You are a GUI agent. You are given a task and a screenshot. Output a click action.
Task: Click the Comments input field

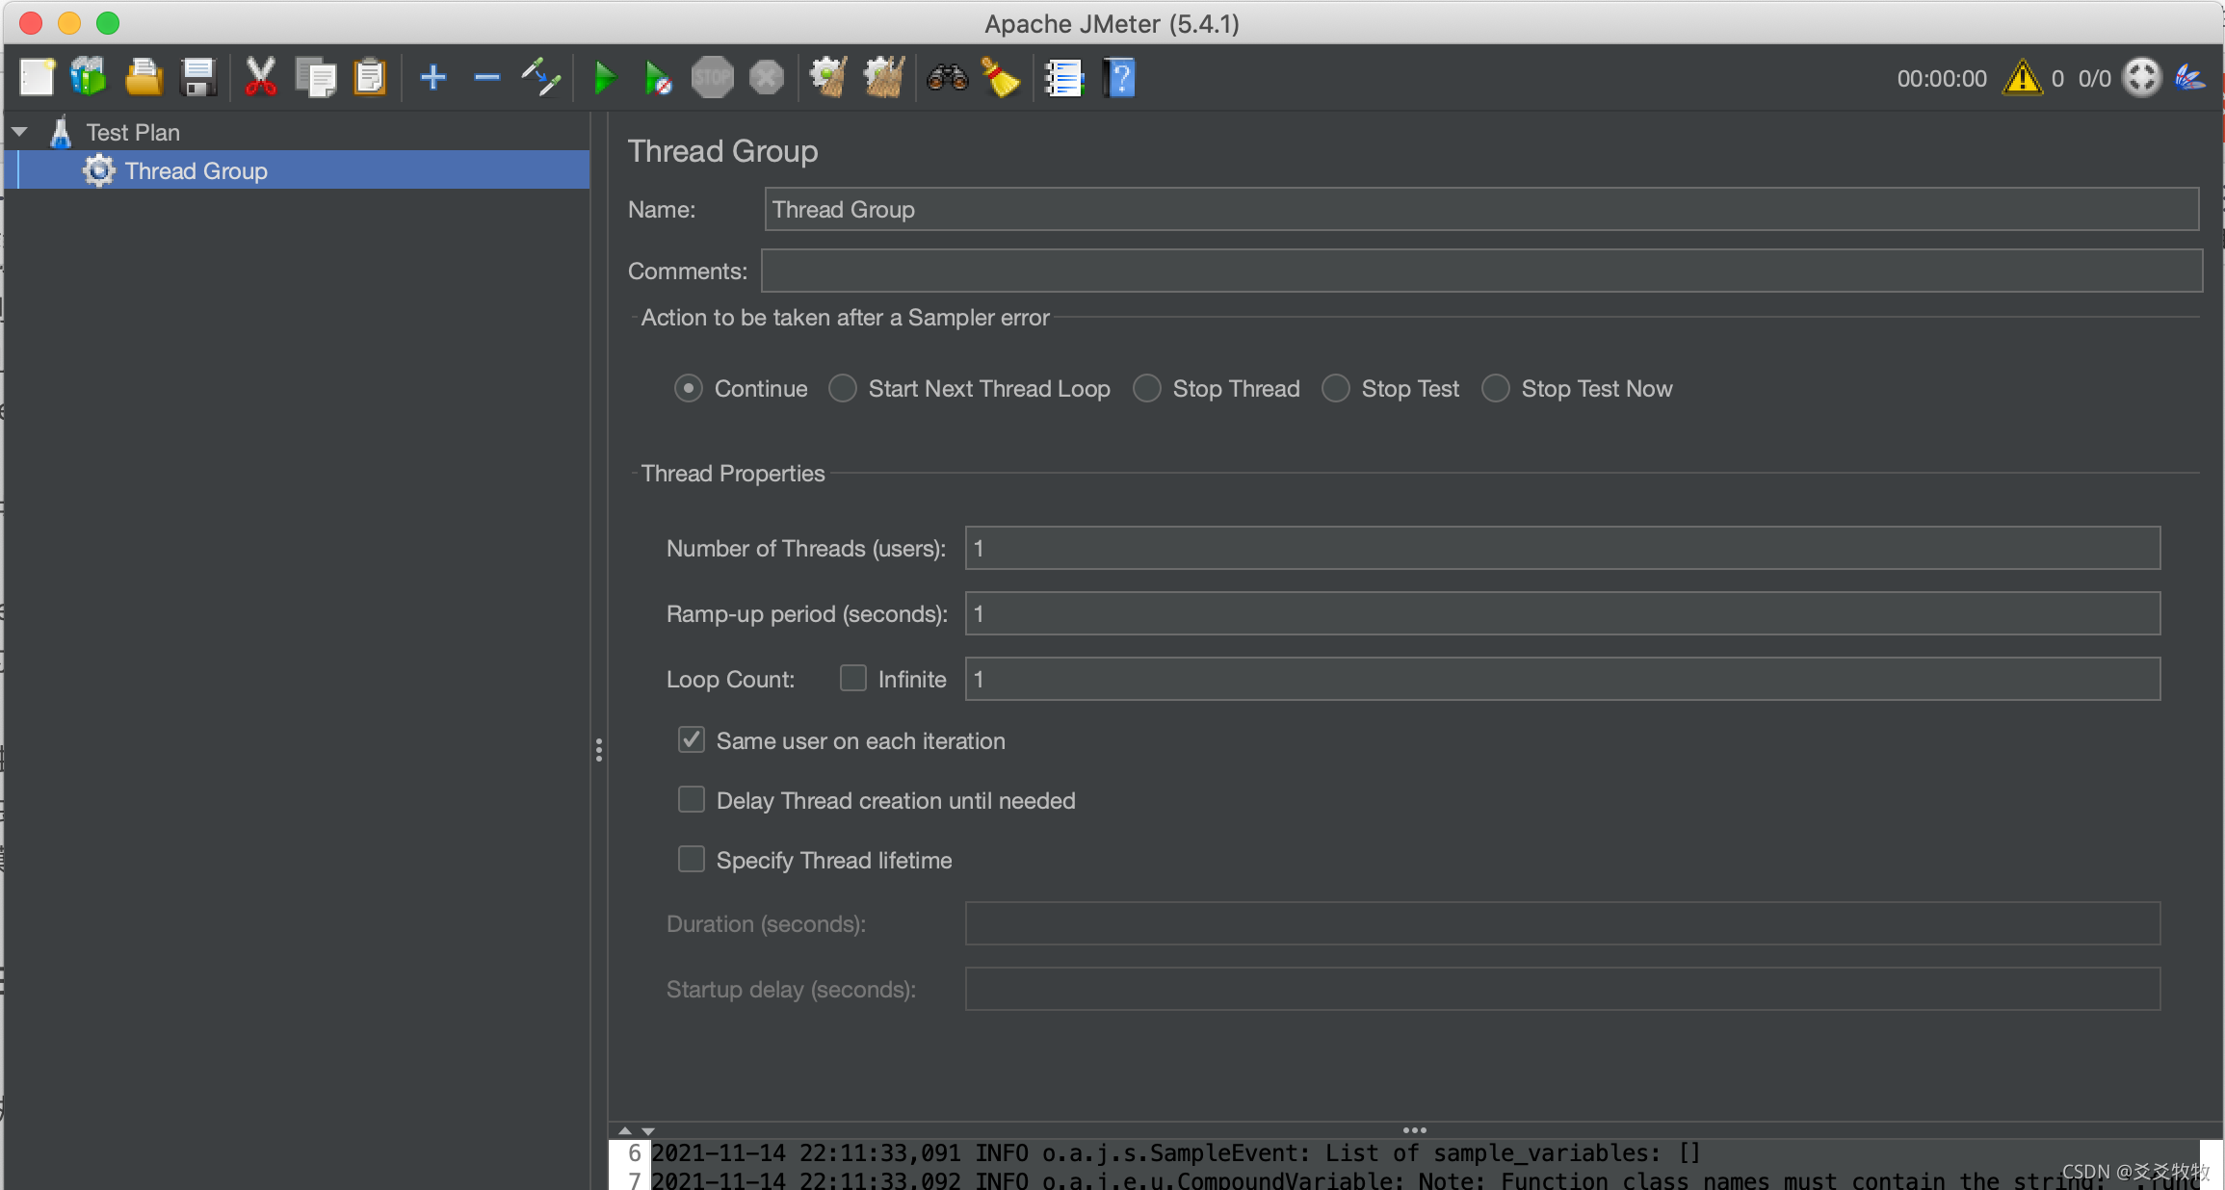coord(1481,271)
